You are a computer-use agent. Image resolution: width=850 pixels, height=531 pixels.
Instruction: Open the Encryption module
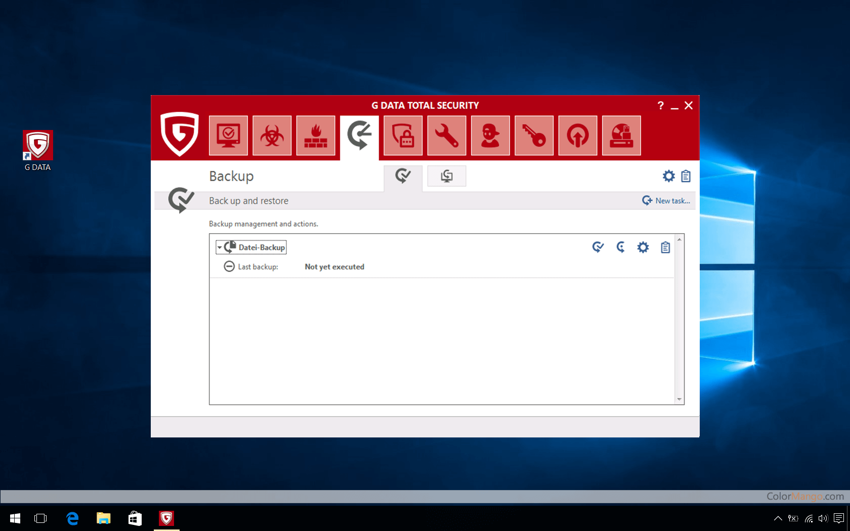tap(403, 136)
